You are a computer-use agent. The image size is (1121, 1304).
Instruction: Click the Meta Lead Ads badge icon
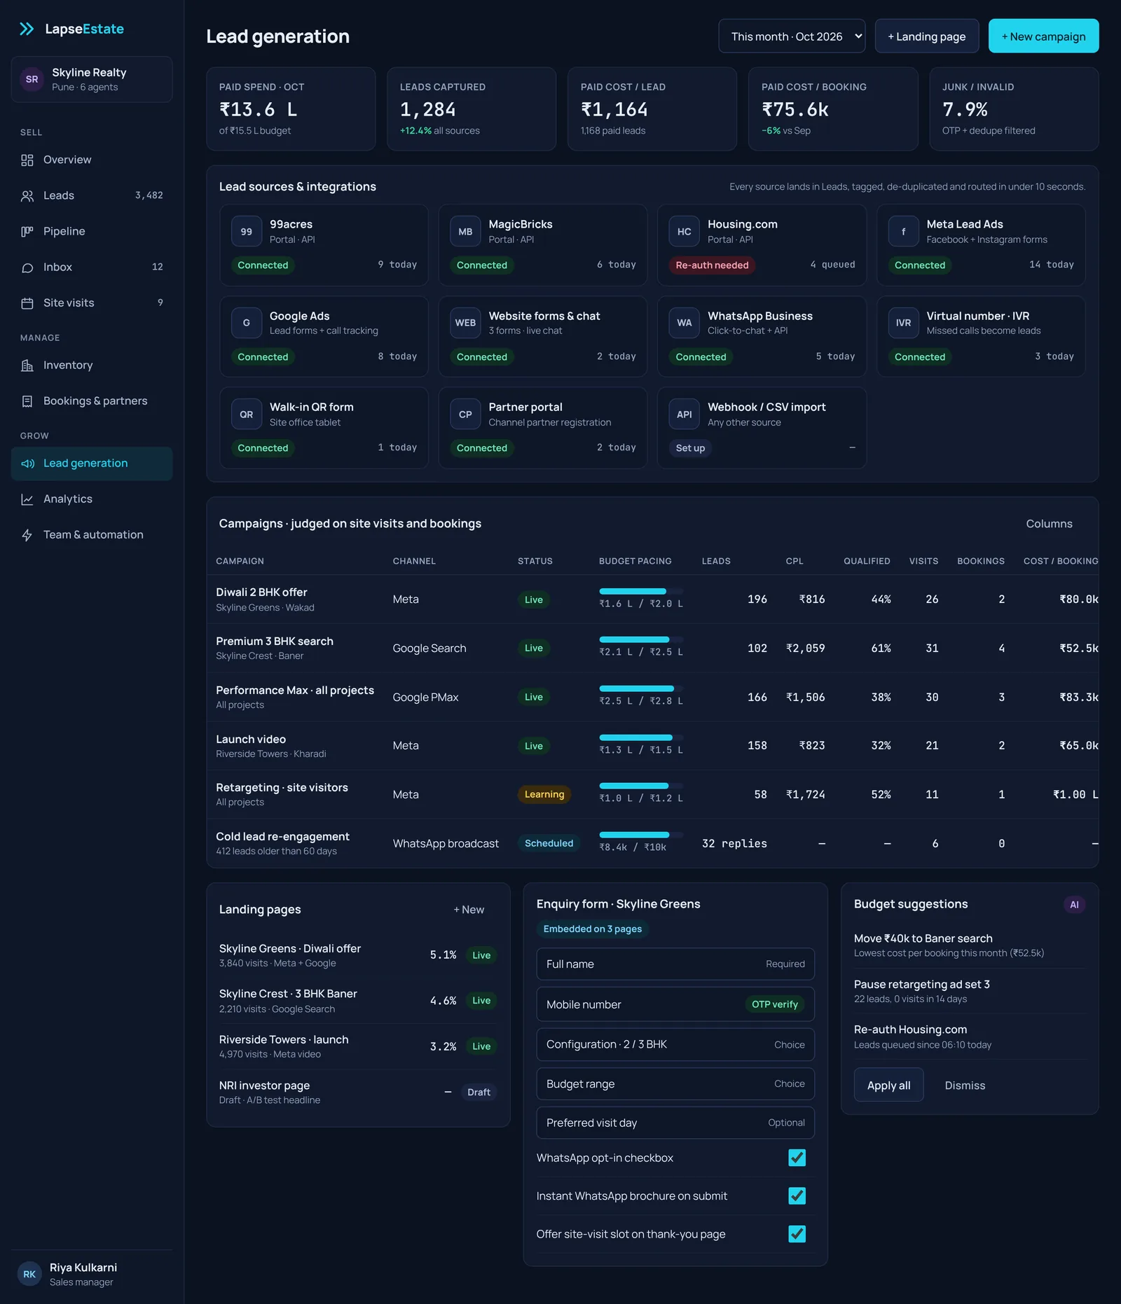[903, 232]
